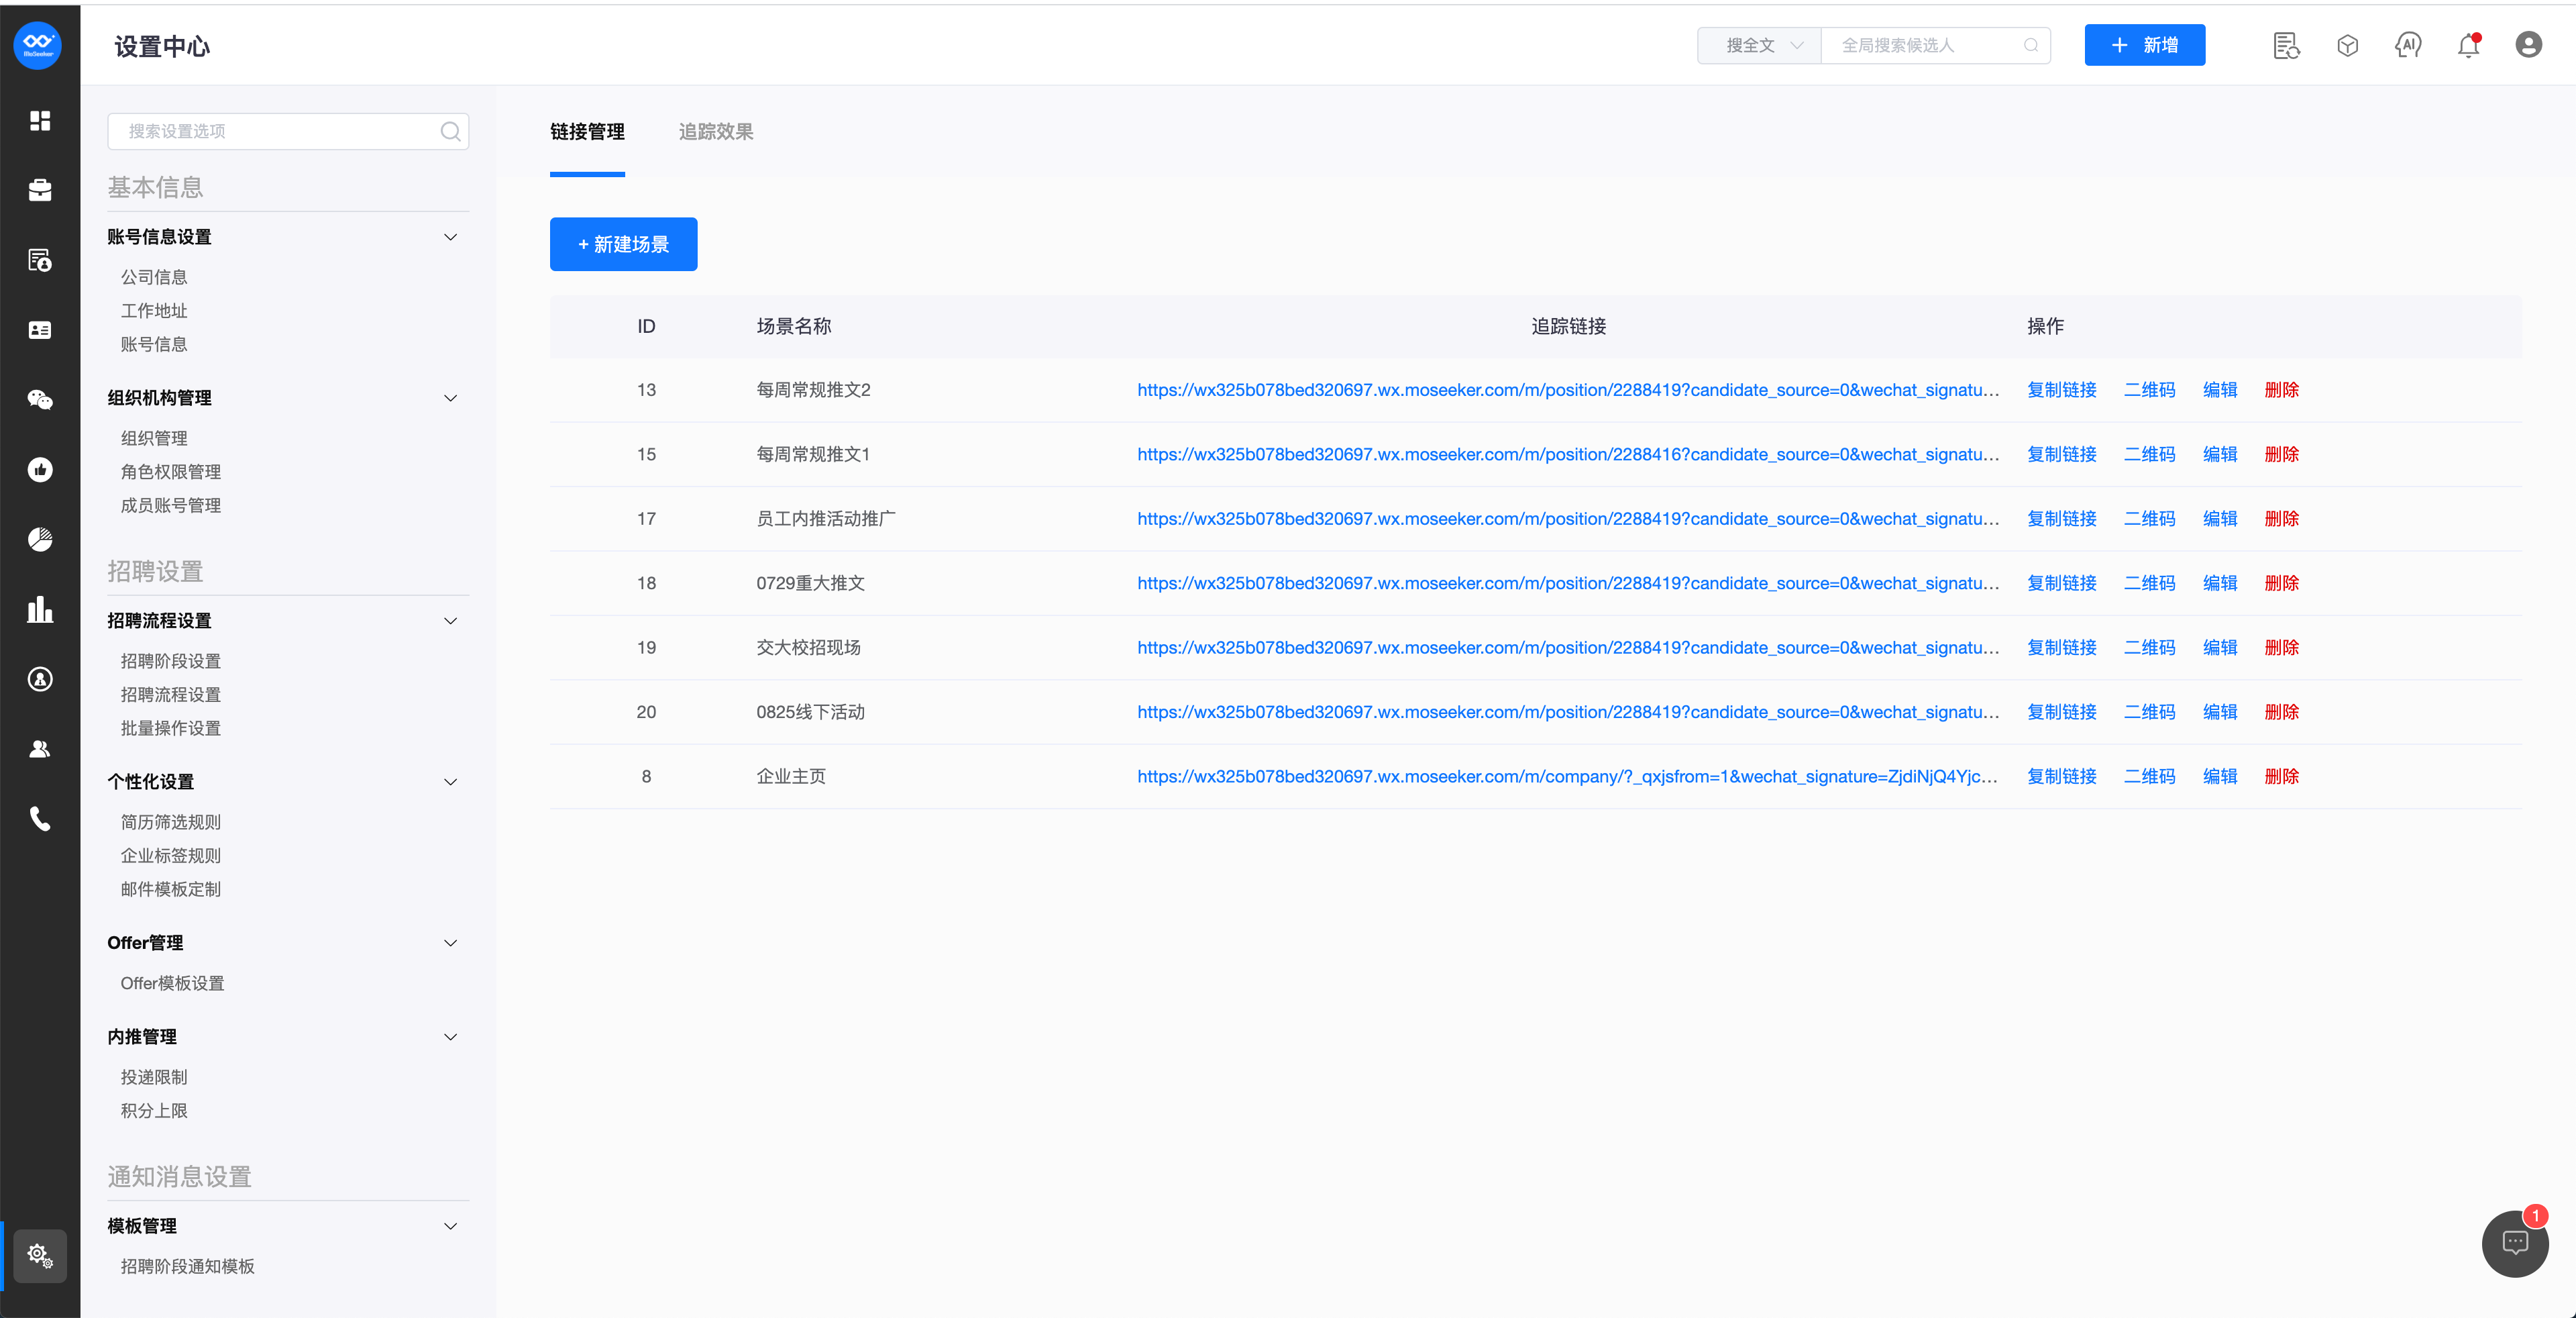Open the thumbs-up referral sidebar icon

pos(40,469)
